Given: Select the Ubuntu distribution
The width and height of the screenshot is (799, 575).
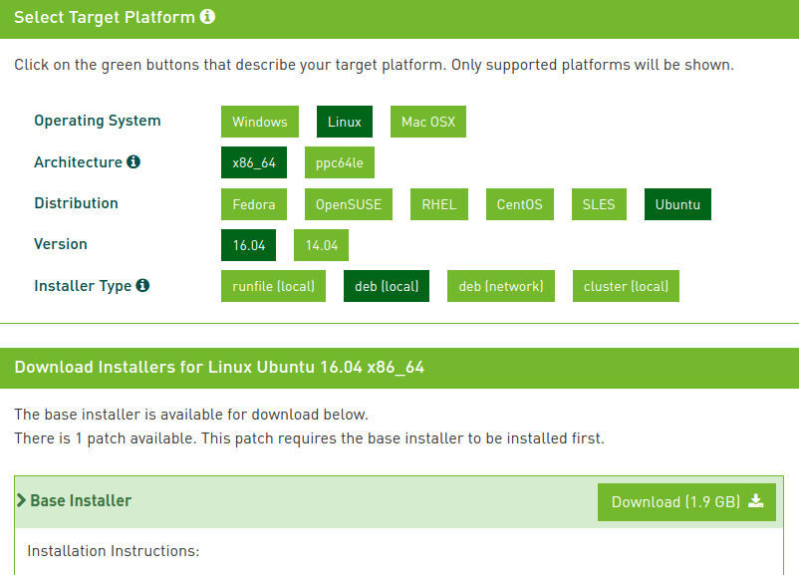Looking at the screenshot, I should click(x=677, y=204).
